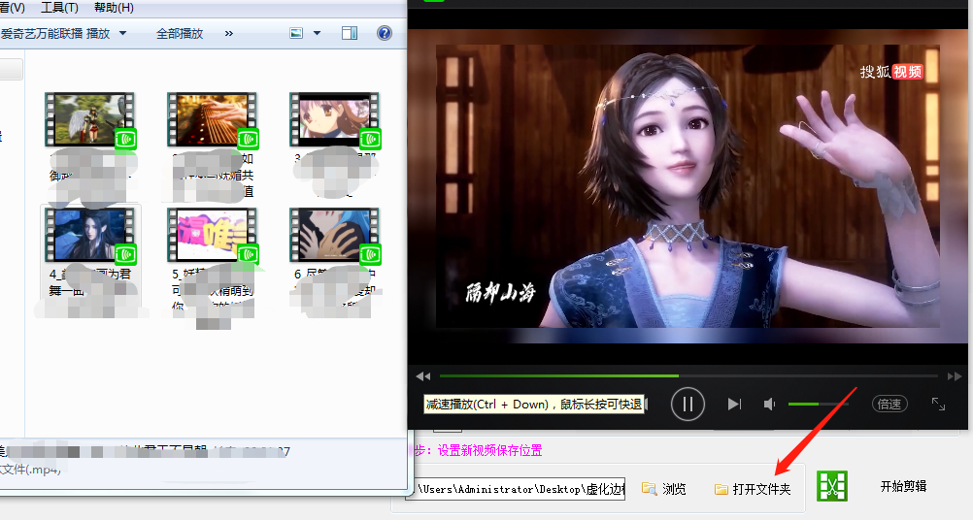The image size is (973, 520).
Task: Select video file 5 colorful text thumbnail
Action: point(212,235)
